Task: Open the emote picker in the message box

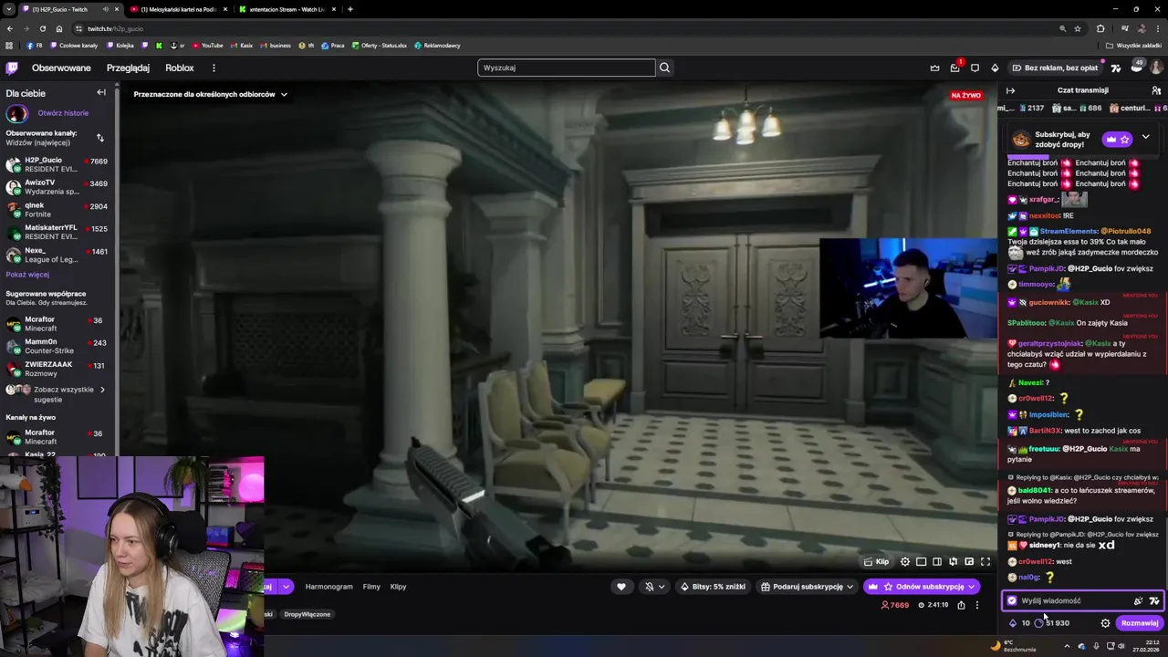Action: [1138, 600]
